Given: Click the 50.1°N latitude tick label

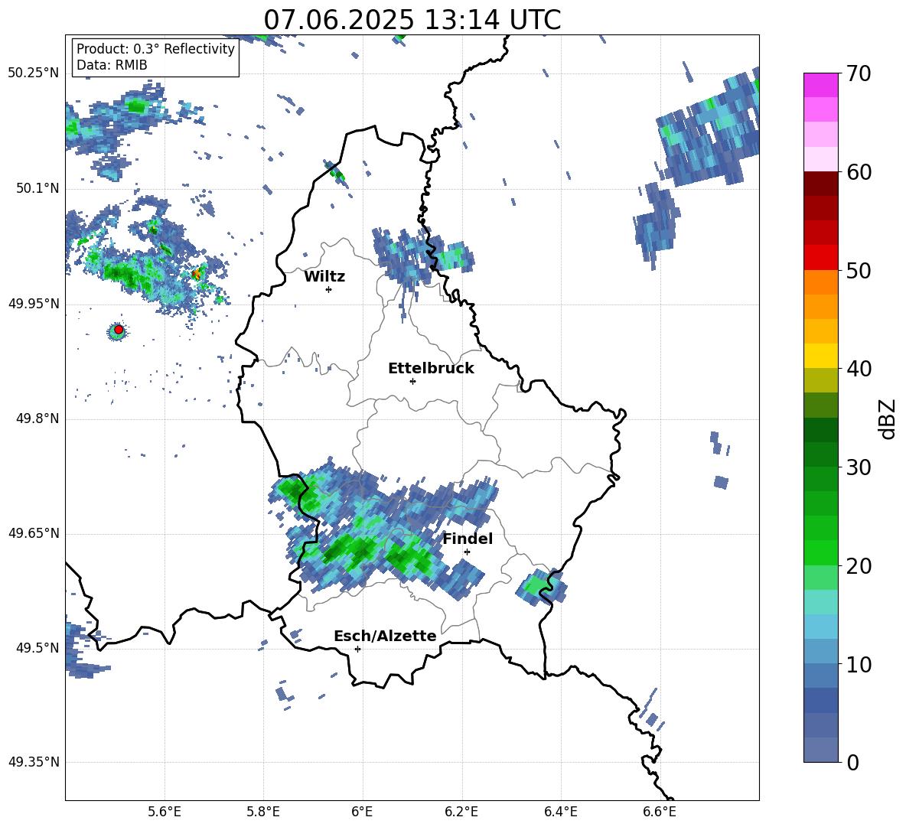Looking at the screenshot, I should pyautogui.click(x=37, y=188).
